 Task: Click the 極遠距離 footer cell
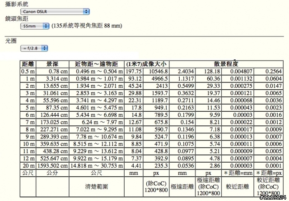182,187
